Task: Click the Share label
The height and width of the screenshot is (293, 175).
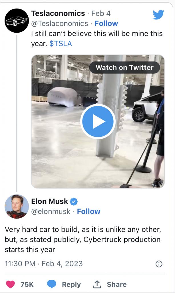Action: pos(117,284)
